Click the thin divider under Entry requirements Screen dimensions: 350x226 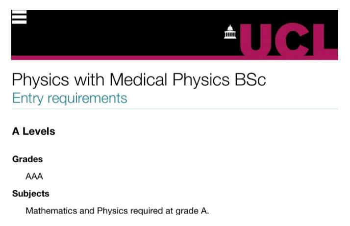(175, 109)
